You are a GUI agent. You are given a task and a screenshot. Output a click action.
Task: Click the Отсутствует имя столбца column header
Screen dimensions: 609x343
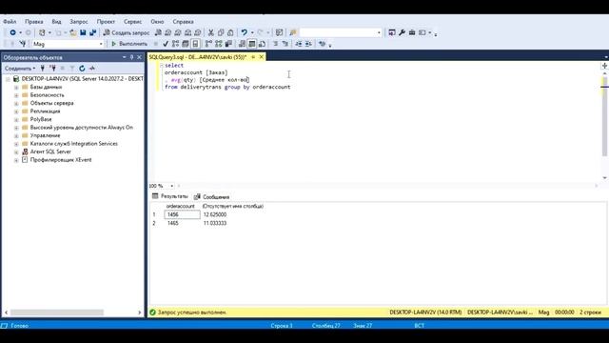(233, 206)
